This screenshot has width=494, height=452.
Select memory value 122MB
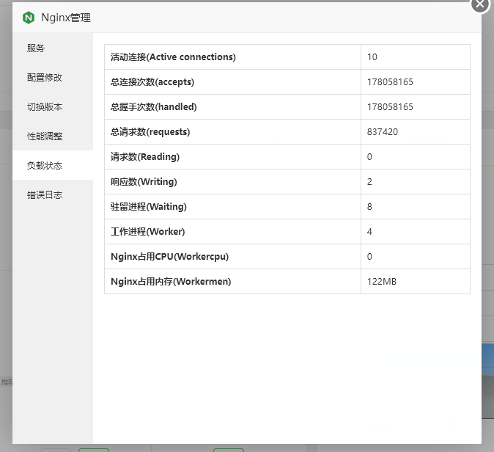[x=382, y=281]
